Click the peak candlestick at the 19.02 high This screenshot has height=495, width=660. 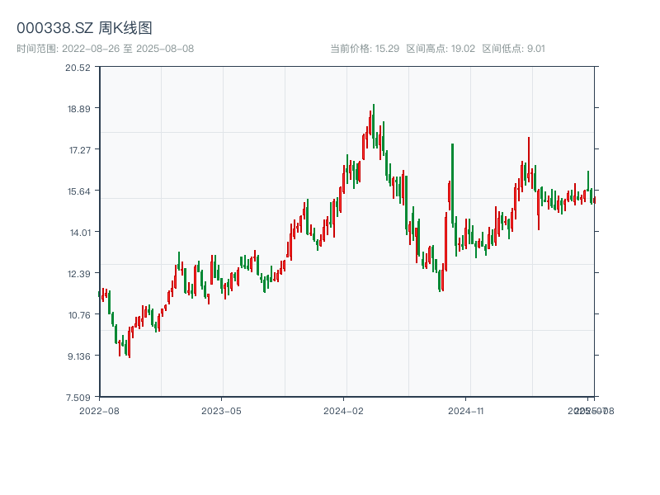coord(374,126)
